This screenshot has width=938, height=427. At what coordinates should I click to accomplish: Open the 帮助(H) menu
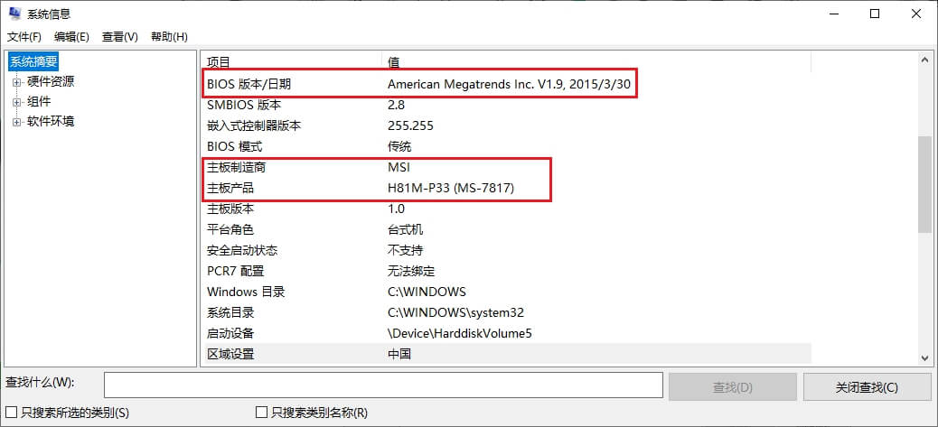[x=169, y=37]
